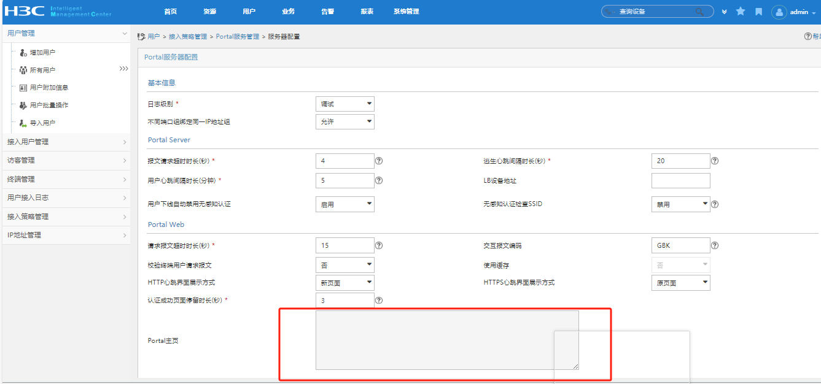Click the 用户附加信息 icon in sidebar

pos(23,88)
